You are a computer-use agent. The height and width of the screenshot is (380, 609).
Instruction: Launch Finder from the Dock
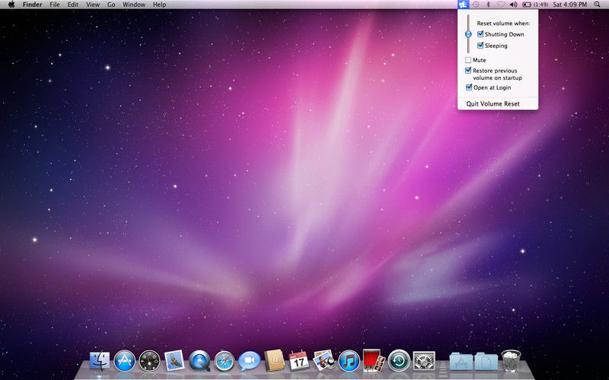100,360
